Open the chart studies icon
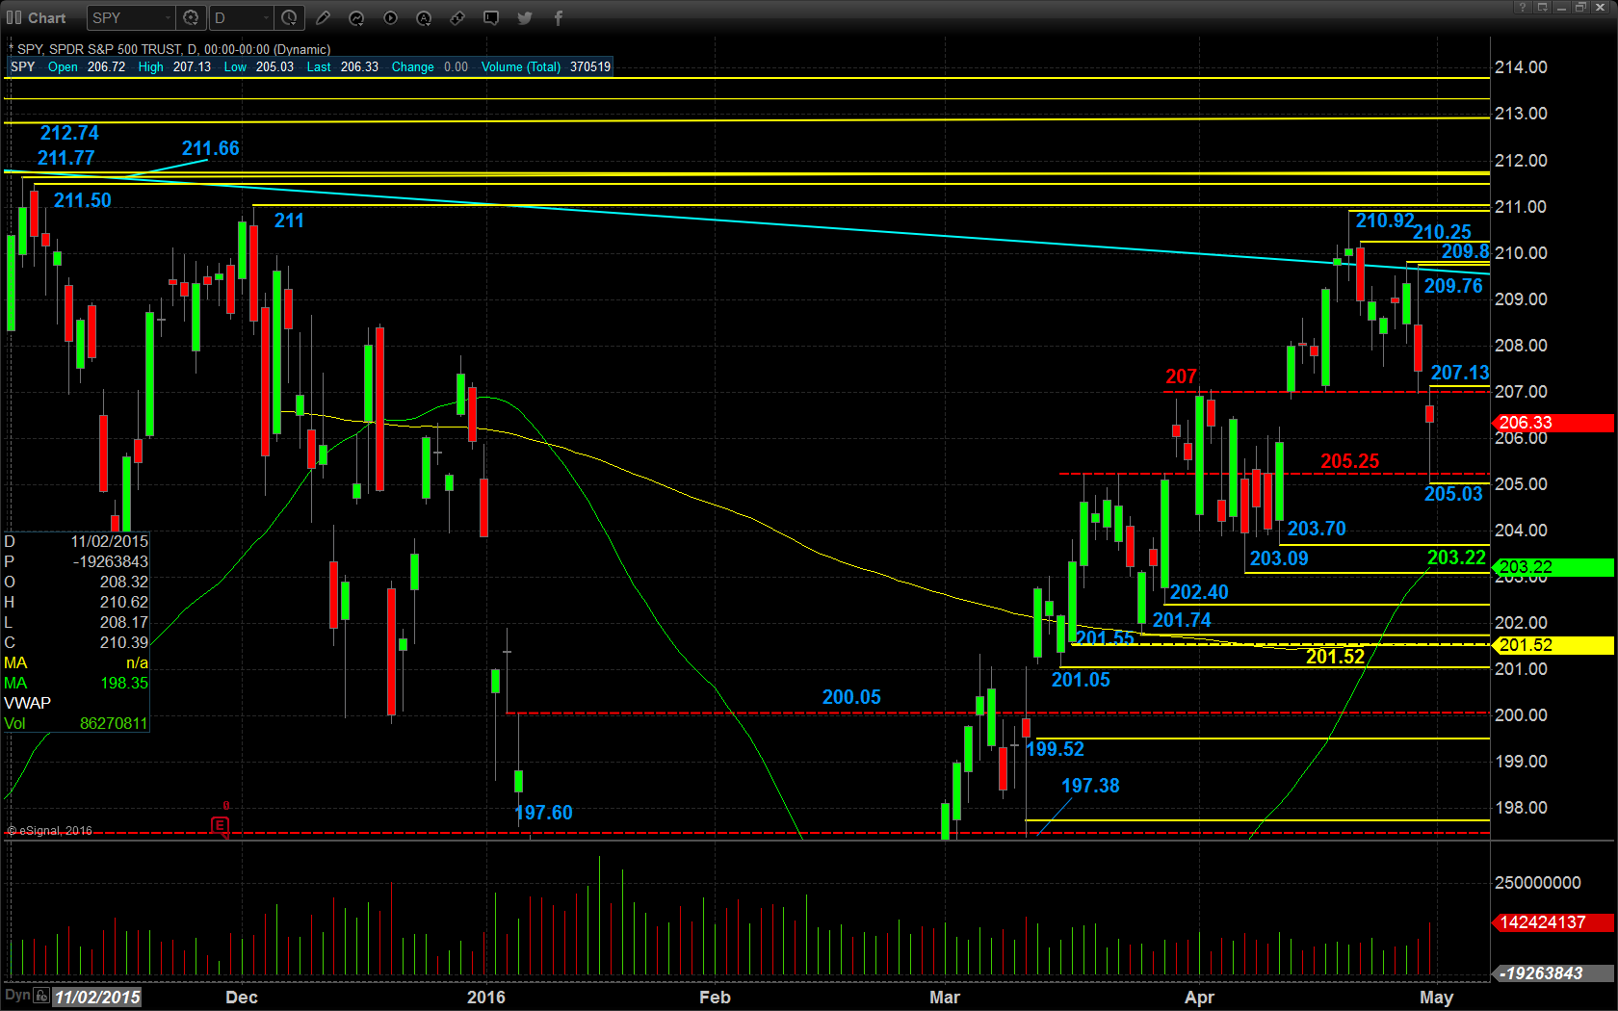The image size is (1618, 1011). pos(356,18)
